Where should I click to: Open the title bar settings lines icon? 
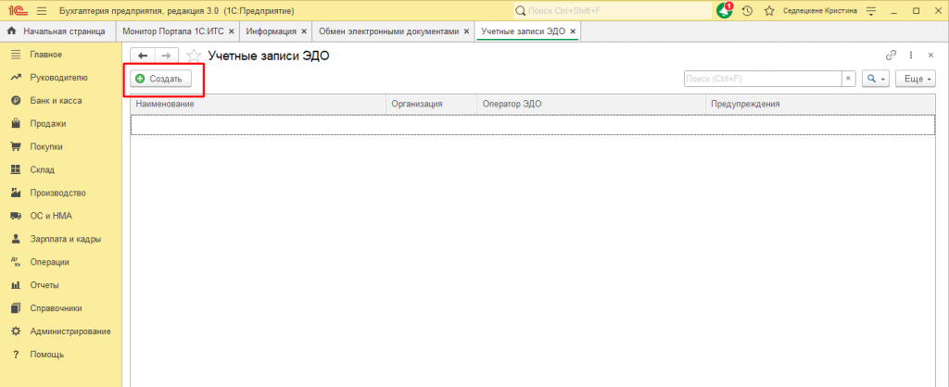pyautogui.click(x=871, y=11)
